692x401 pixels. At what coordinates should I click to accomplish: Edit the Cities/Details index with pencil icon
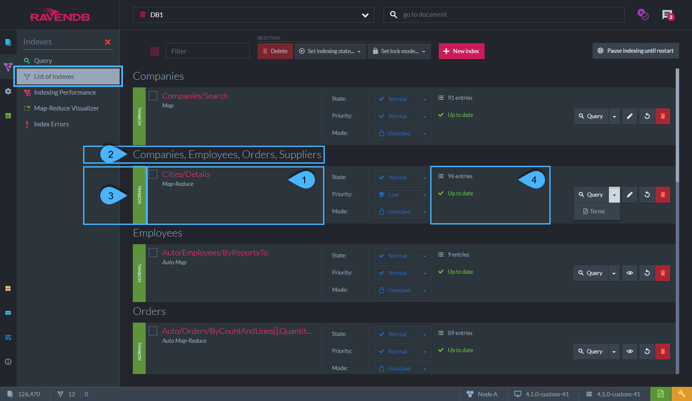coord(629,195)
